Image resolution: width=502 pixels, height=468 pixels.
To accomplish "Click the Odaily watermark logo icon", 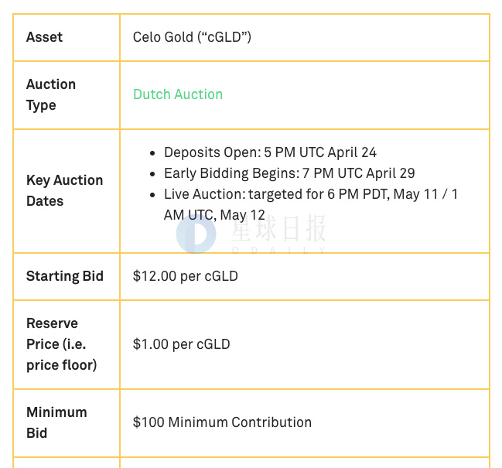I will point(196,234).
